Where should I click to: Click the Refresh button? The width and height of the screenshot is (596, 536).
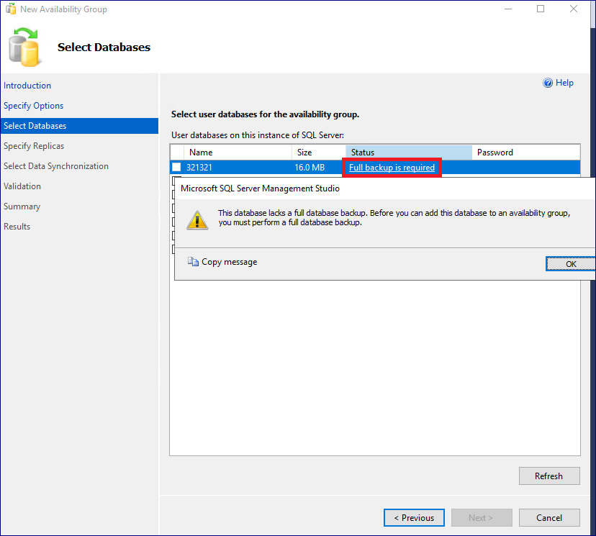(x=549, y=476)
